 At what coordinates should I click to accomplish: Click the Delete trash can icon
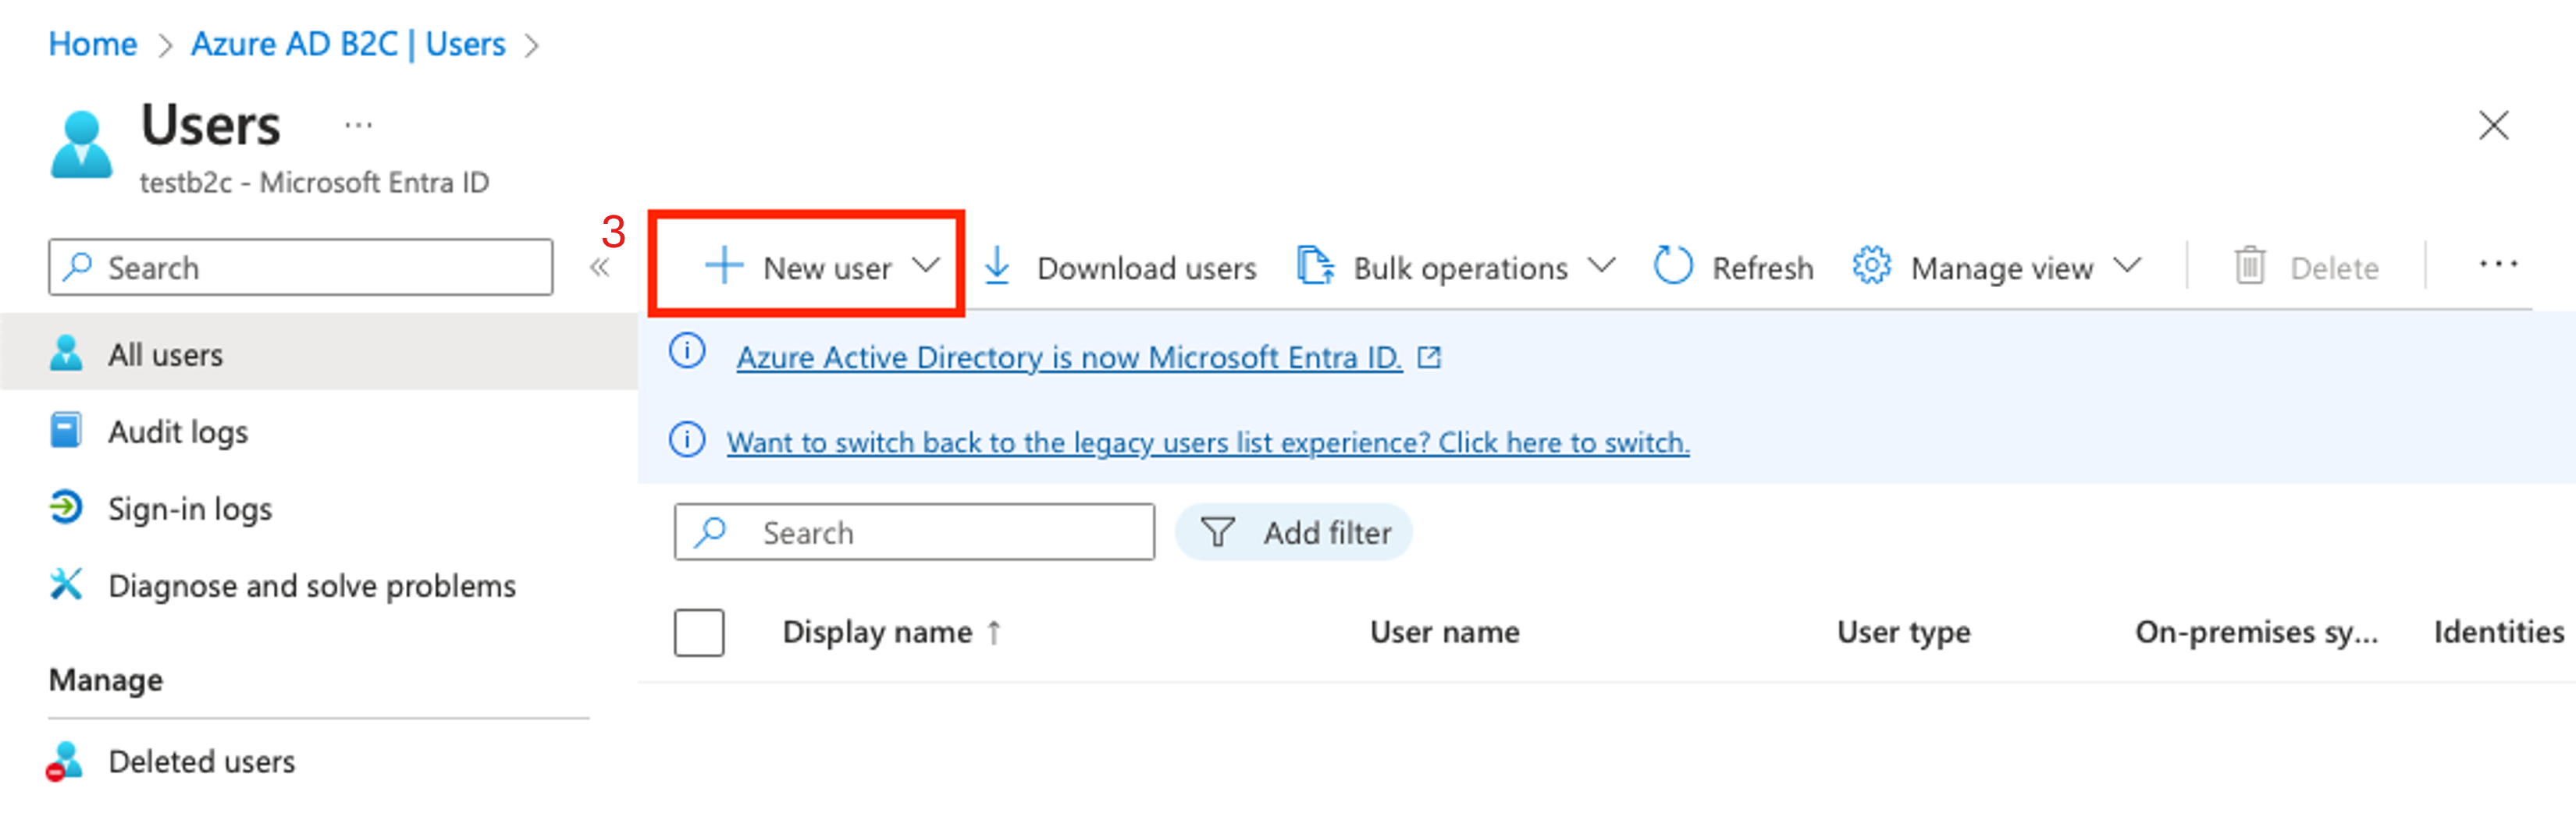[2249, 266]
